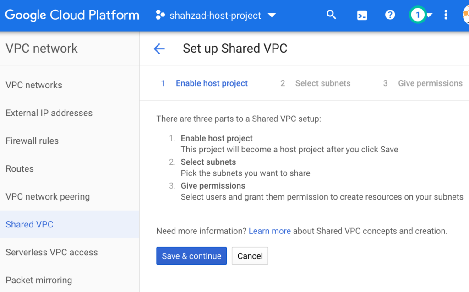The width and height of the screenshot is (469, 292).
Task: Click the Google Cloud Platform logo
Action: pos(72,15)
